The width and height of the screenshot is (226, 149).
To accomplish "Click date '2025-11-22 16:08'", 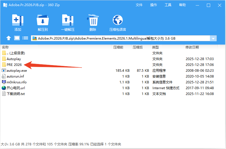I will pos(200,94).
